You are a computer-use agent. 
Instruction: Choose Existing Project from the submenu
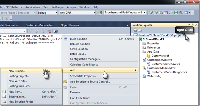click(x=31, y=76)
